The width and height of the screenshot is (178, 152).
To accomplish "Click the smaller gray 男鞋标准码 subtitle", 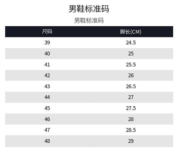I will (89, 20).
